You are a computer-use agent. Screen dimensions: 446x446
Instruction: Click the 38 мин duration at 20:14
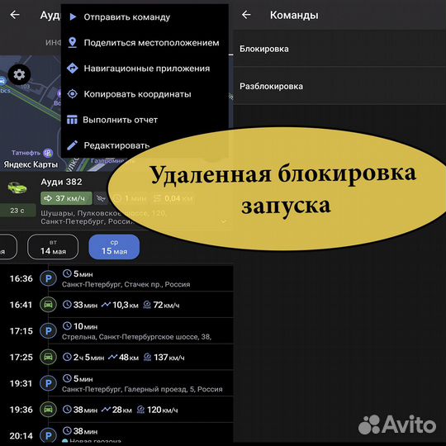pyautogui.click(x=85, y=431)
